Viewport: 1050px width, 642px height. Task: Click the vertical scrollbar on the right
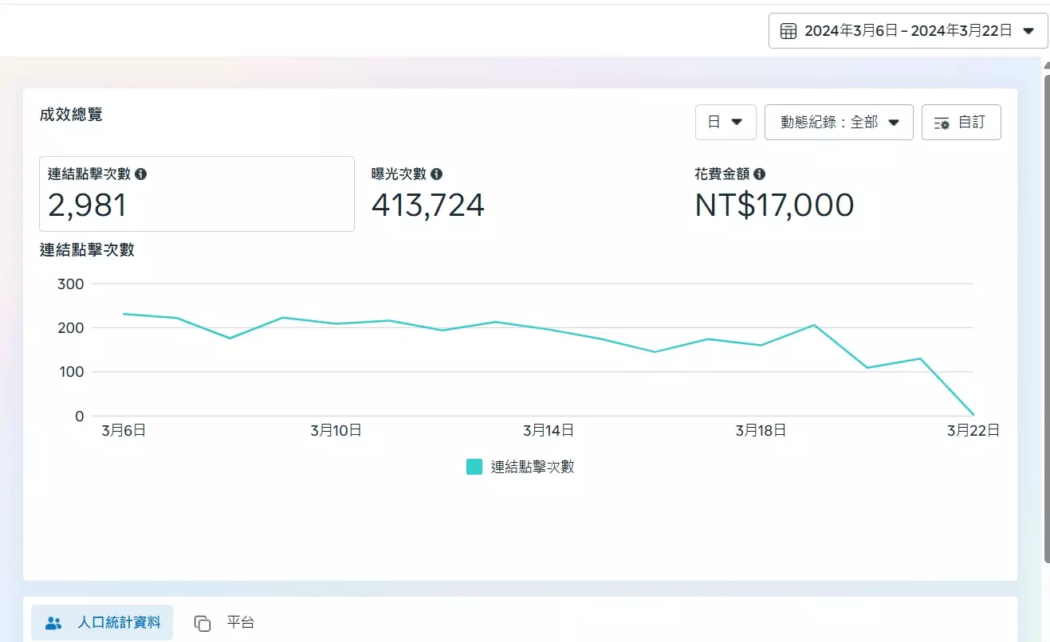click(x=1046, y=319)
